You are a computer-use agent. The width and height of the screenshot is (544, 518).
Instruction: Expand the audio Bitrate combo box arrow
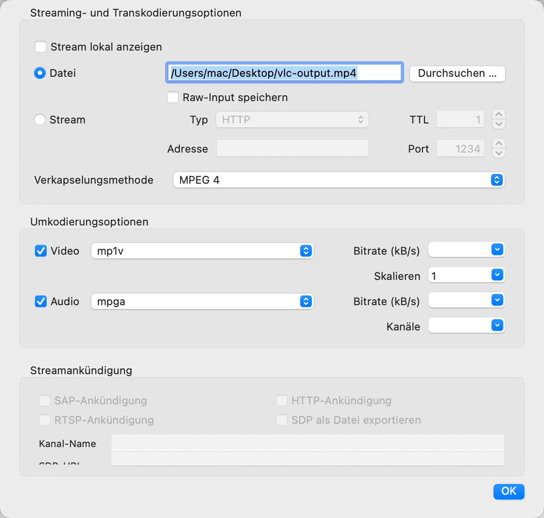point(497,300)
